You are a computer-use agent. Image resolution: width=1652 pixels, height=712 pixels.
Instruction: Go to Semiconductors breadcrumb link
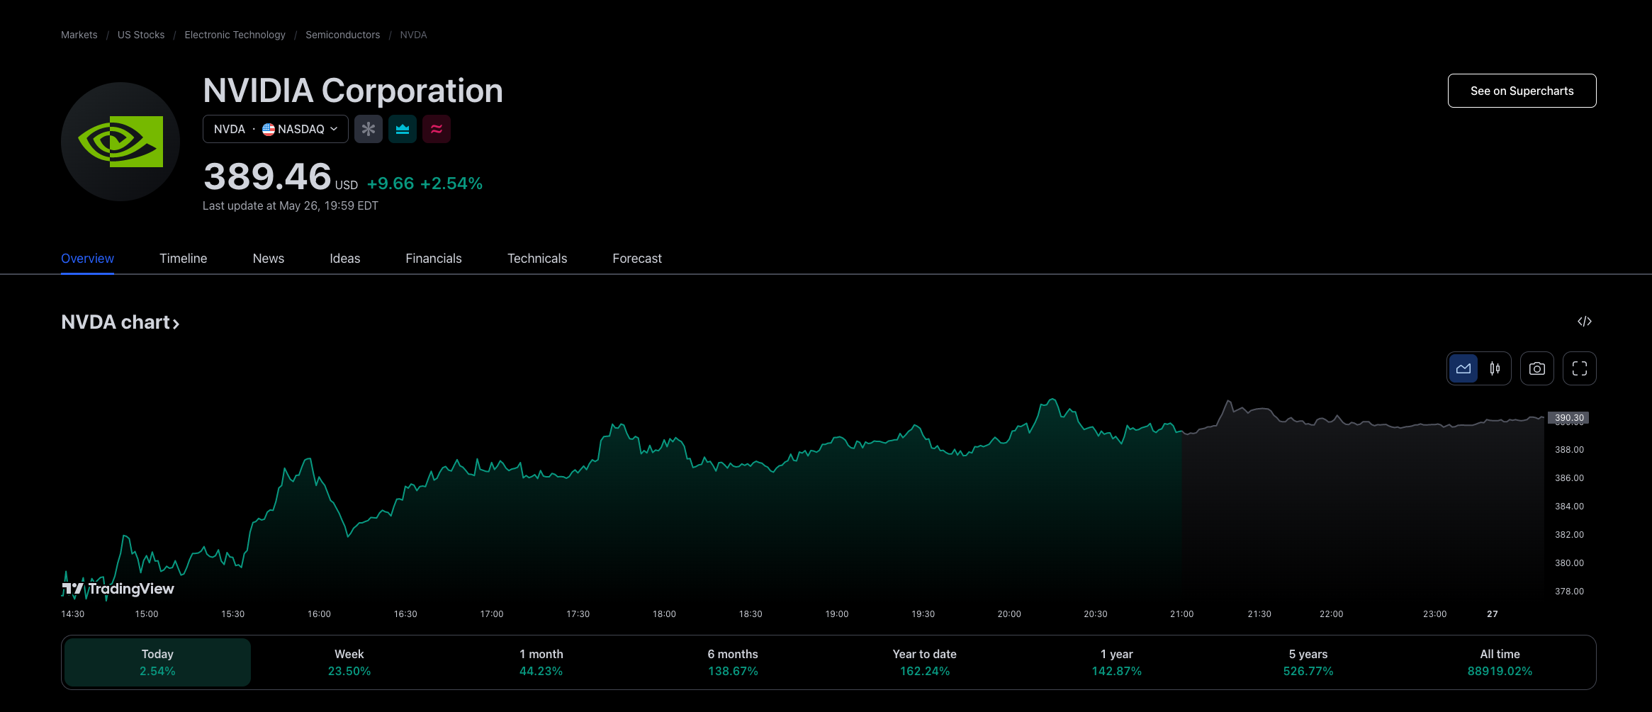[342, 35]
